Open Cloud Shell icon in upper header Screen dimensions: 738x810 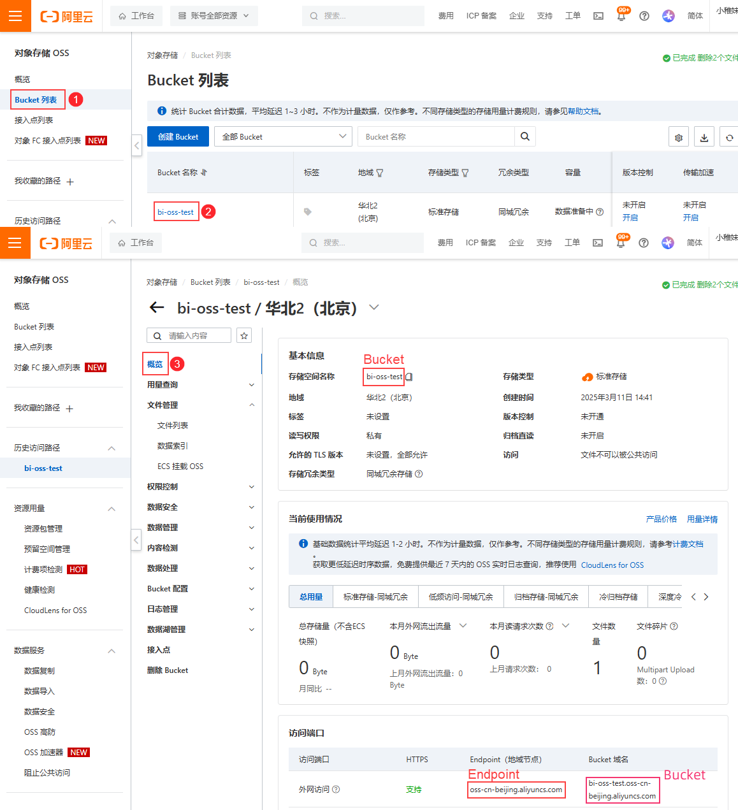(x=598, y=16)
